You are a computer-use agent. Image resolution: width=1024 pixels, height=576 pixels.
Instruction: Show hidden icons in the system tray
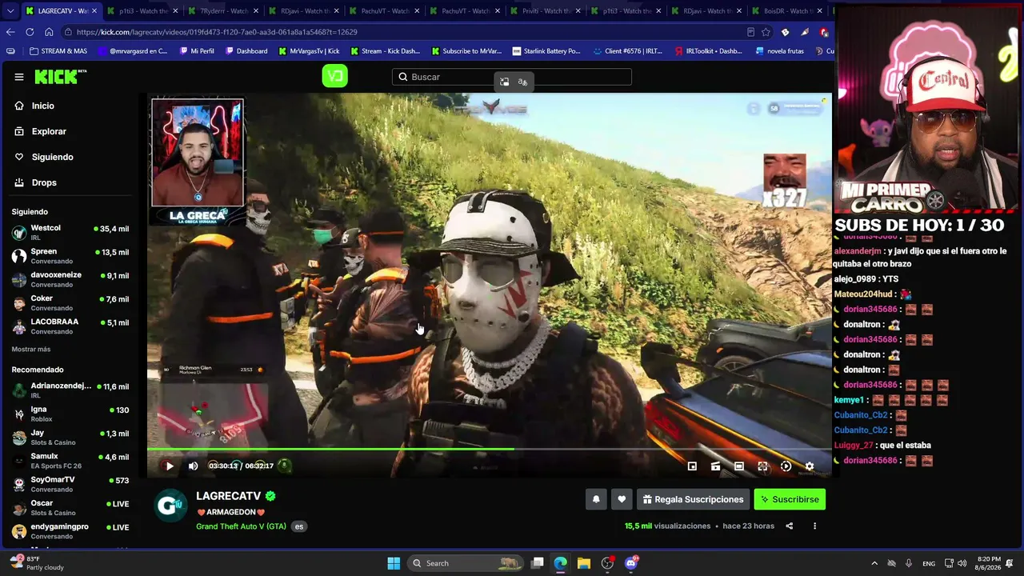874,563
